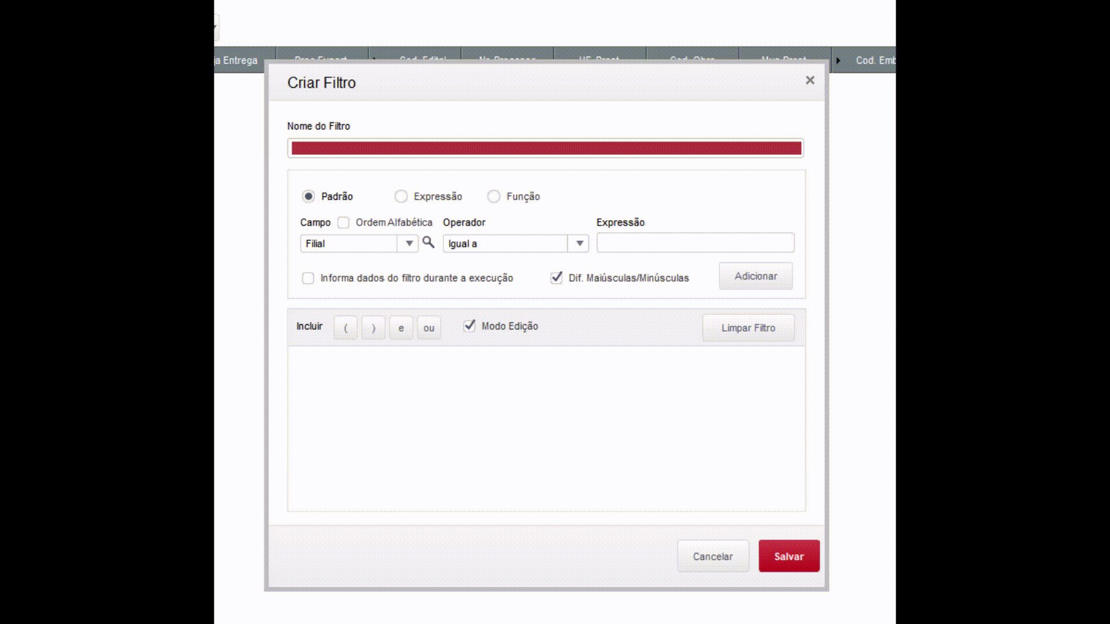Insert closing parenthesis into filter
Screen dimensions: 1110x624
coord(373,328)
